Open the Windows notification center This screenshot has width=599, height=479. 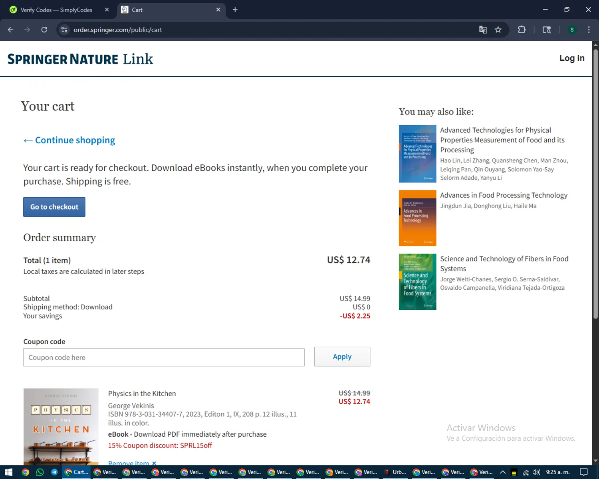pyautogui.click(x=584, y=472)
